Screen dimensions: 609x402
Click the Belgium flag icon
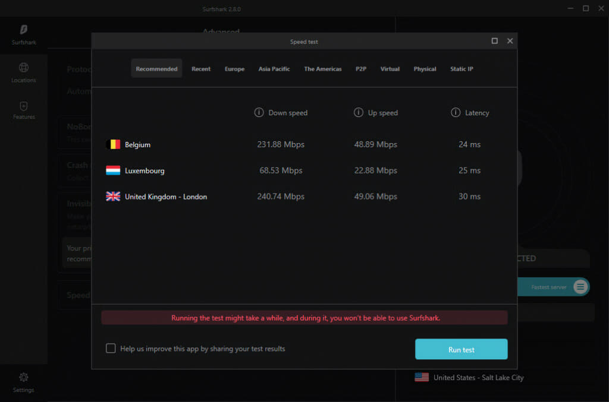pos(113,145)
